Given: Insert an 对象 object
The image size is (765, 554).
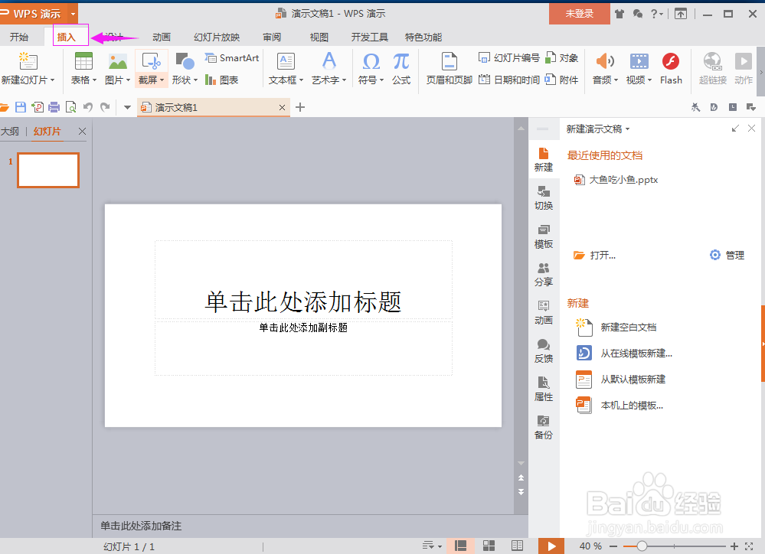Looking at the screenshot, I should (561, 58).
